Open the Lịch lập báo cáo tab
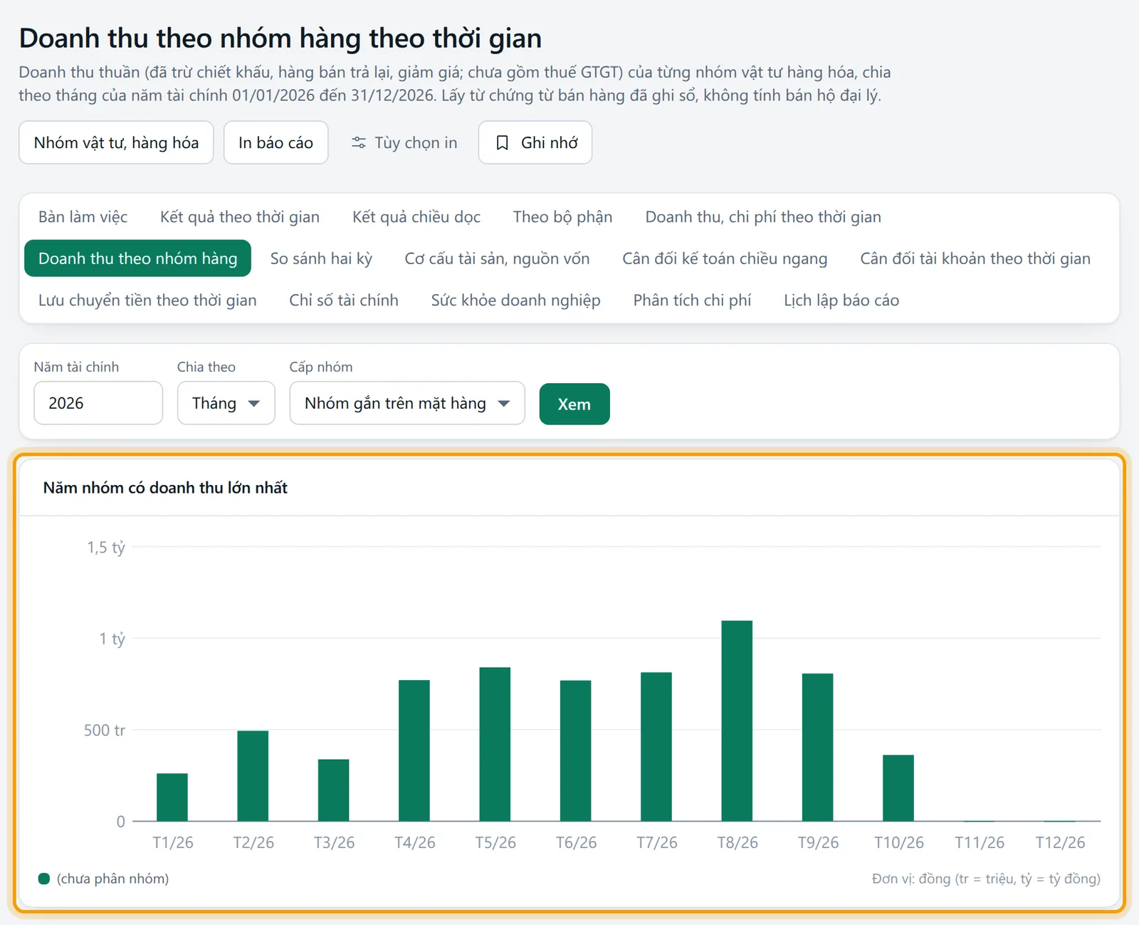The image size is (1139, 925). pyautogui.click(x=841, y=301)
